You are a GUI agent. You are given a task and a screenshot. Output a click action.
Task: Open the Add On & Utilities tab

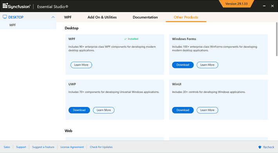click(x=102, y=17)
